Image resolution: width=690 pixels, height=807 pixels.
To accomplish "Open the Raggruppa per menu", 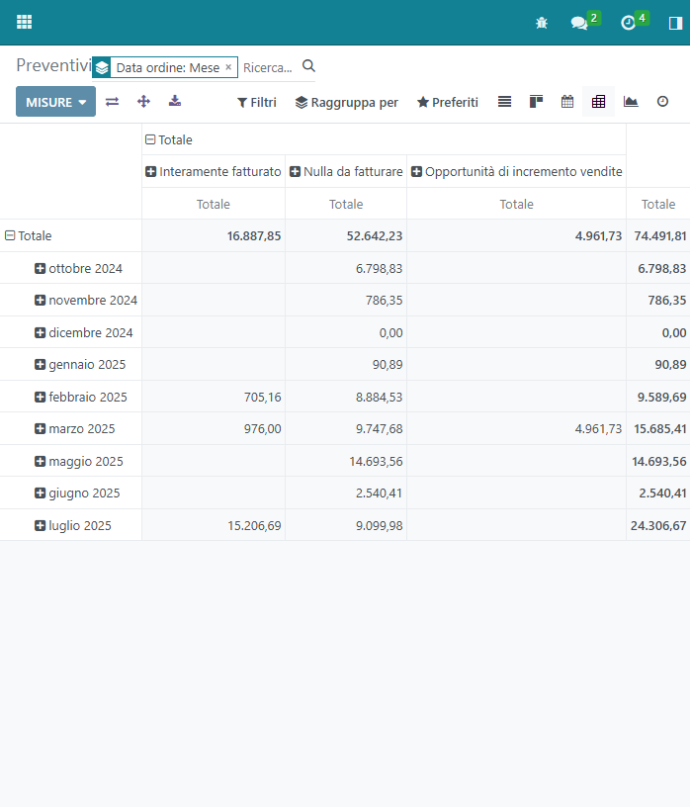I will 346,102.
